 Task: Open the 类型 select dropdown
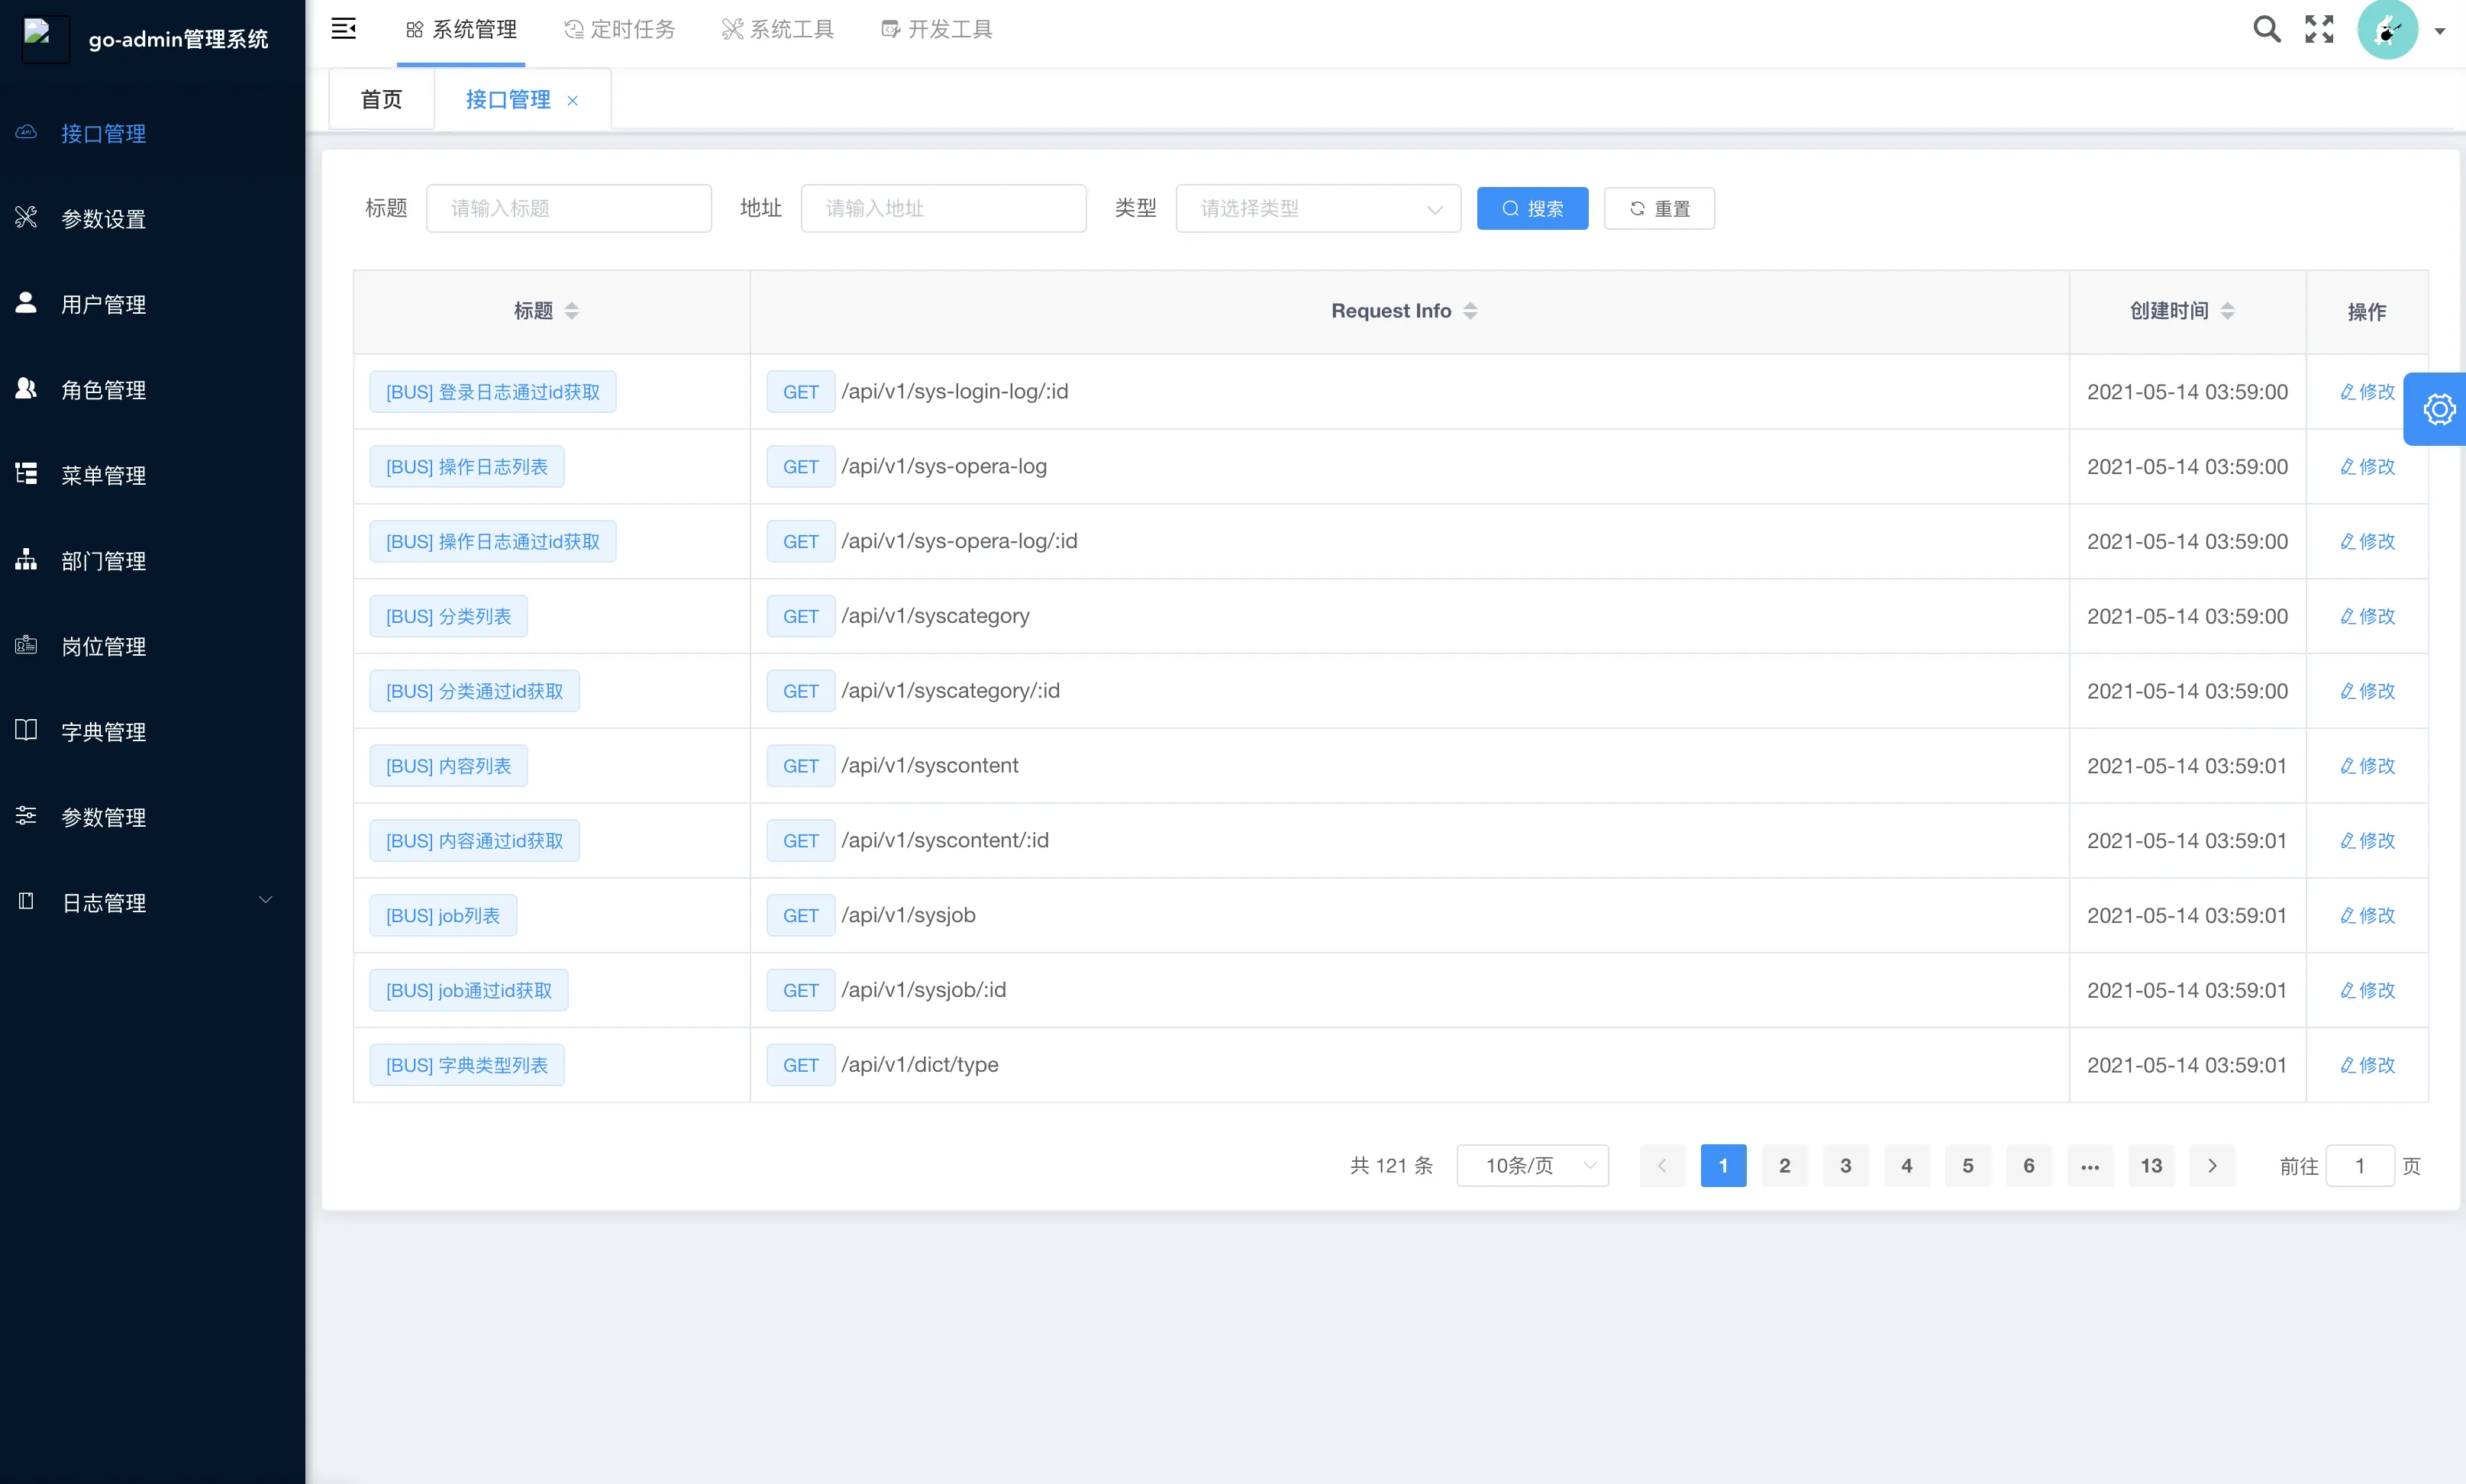pyautogui.click(x=1317, y=208)
